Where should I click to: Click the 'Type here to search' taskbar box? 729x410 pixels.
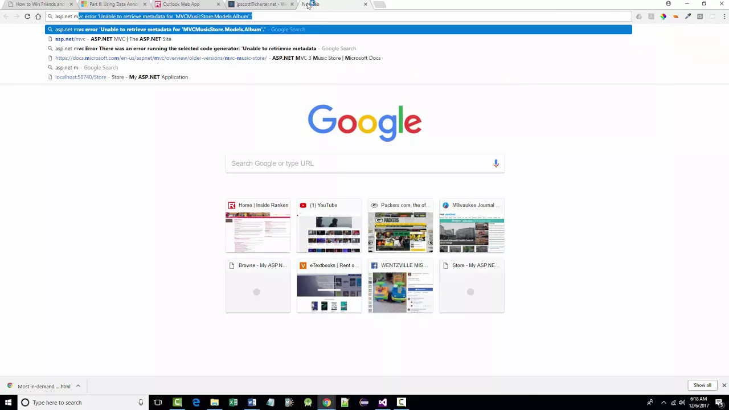81,403
